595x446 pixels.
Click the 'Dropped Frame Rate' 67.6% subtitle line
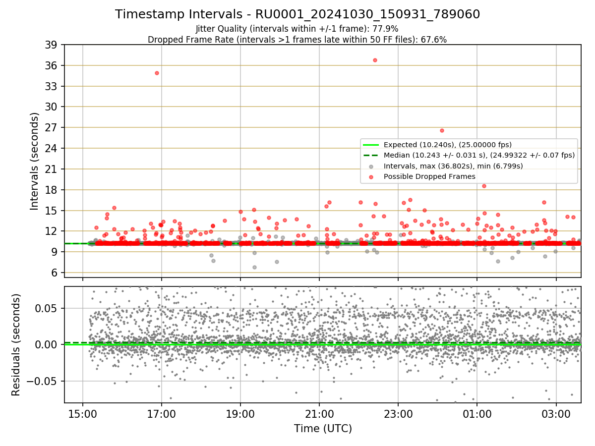tap(297, 40)
